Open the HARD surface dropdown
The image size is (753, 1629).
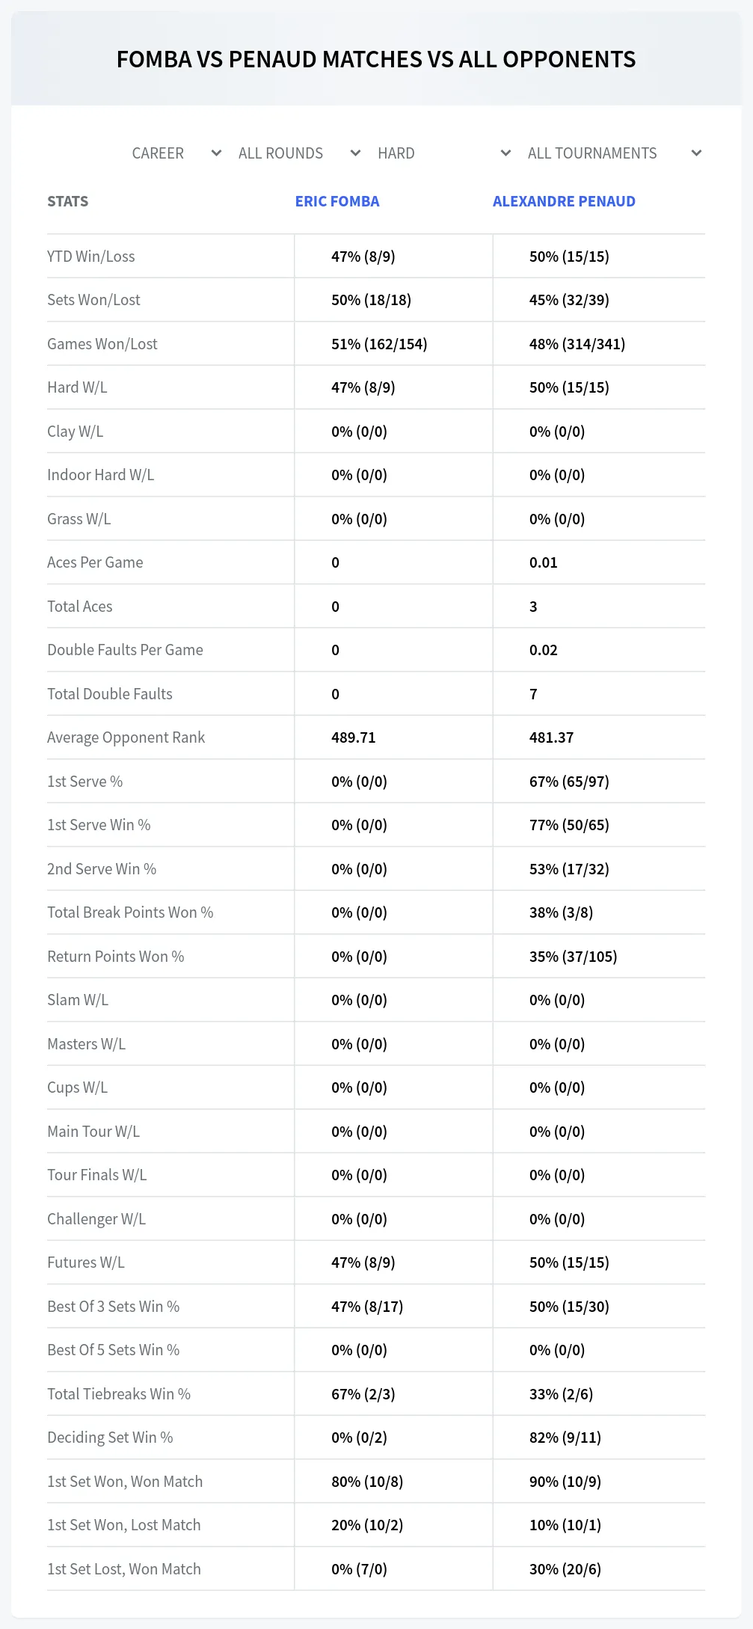click(x=444, y=153)
